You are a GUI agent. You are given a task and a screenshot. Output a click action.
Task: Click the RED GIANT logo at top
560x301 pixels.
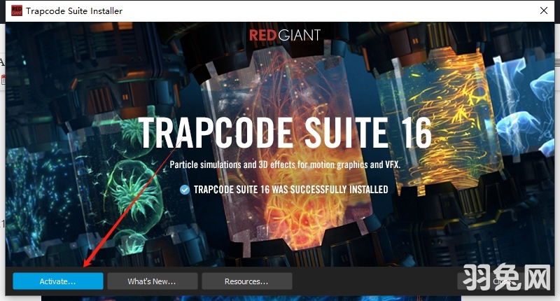[x=285, y=36]
